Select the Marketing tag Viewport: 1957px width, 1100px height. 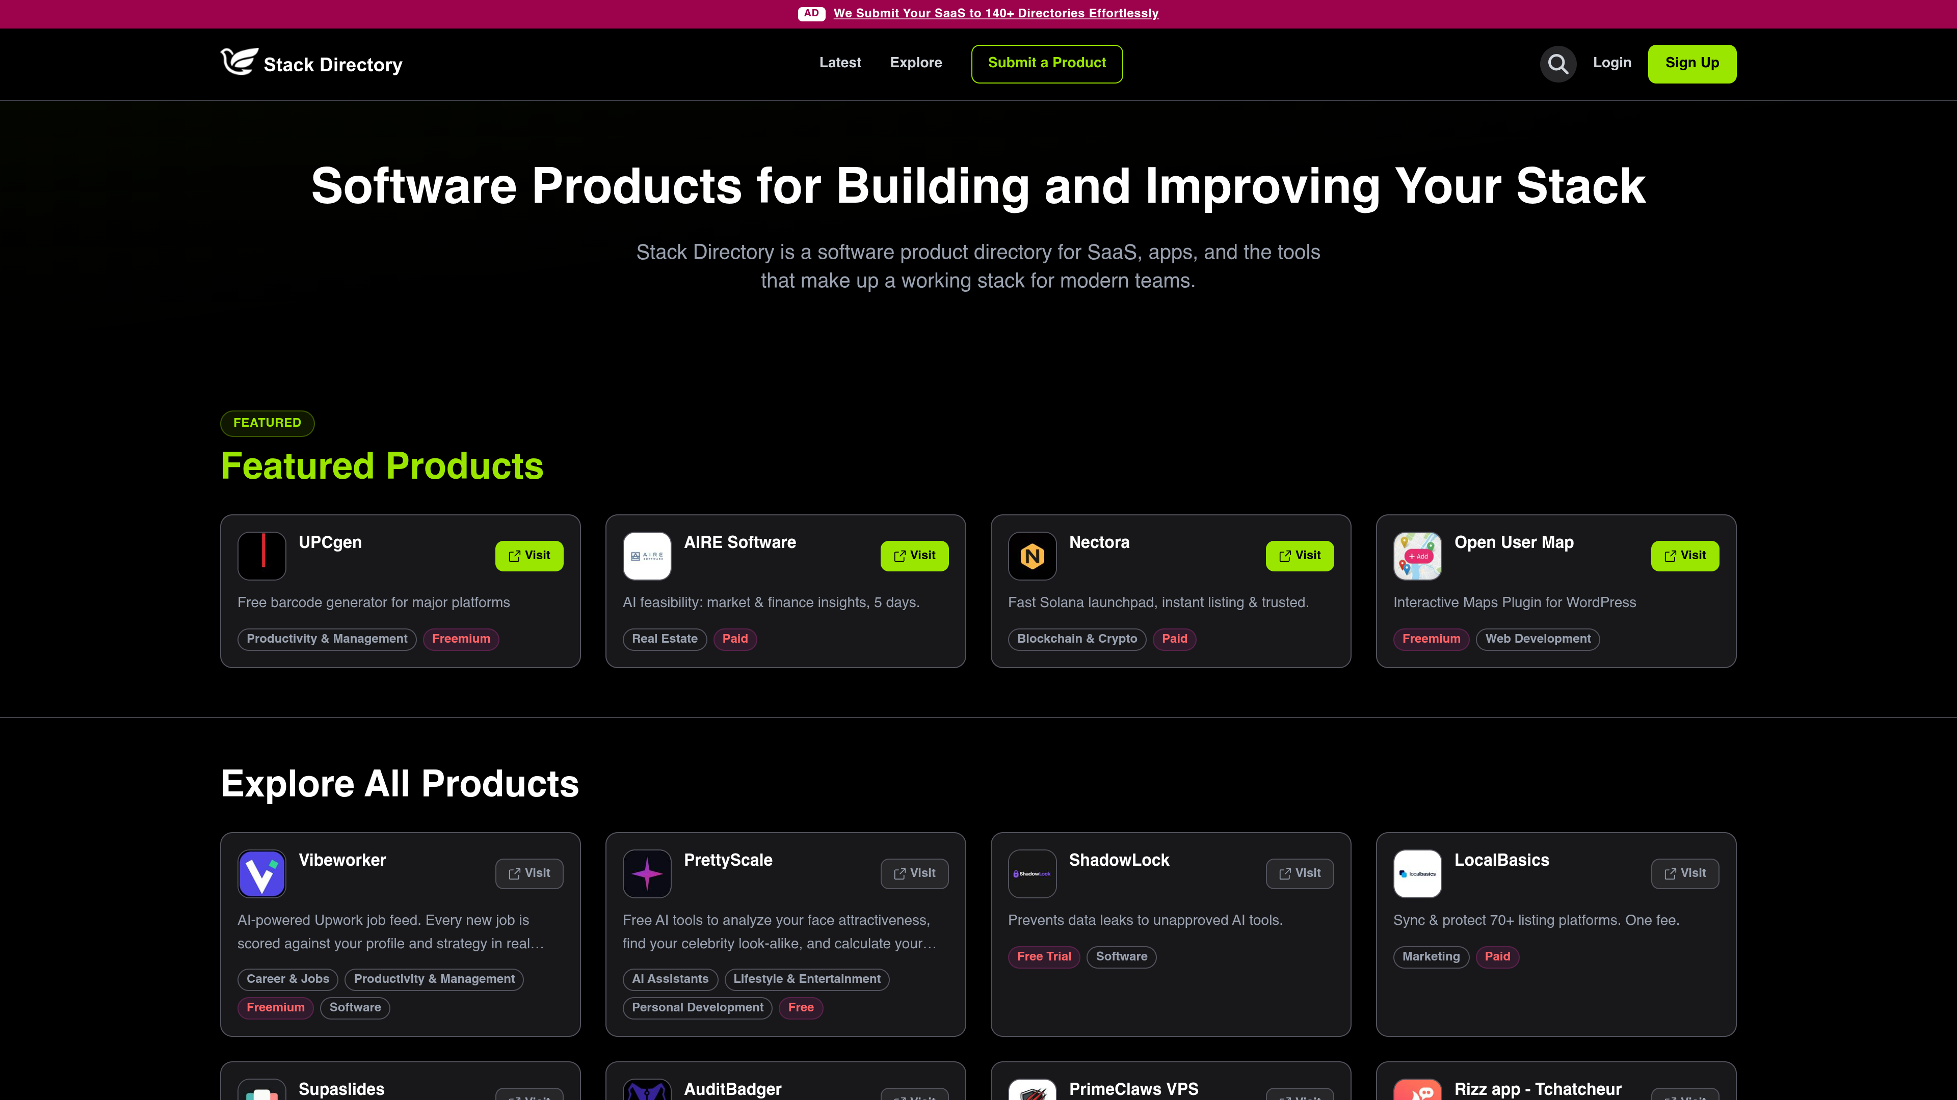pos(1431,957)
